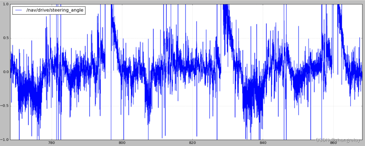Screen dimensions: 365x146
Task: Click the /nav/drive/steering_angle legend label
Action: pyautogui.click(x=55, y=10)
